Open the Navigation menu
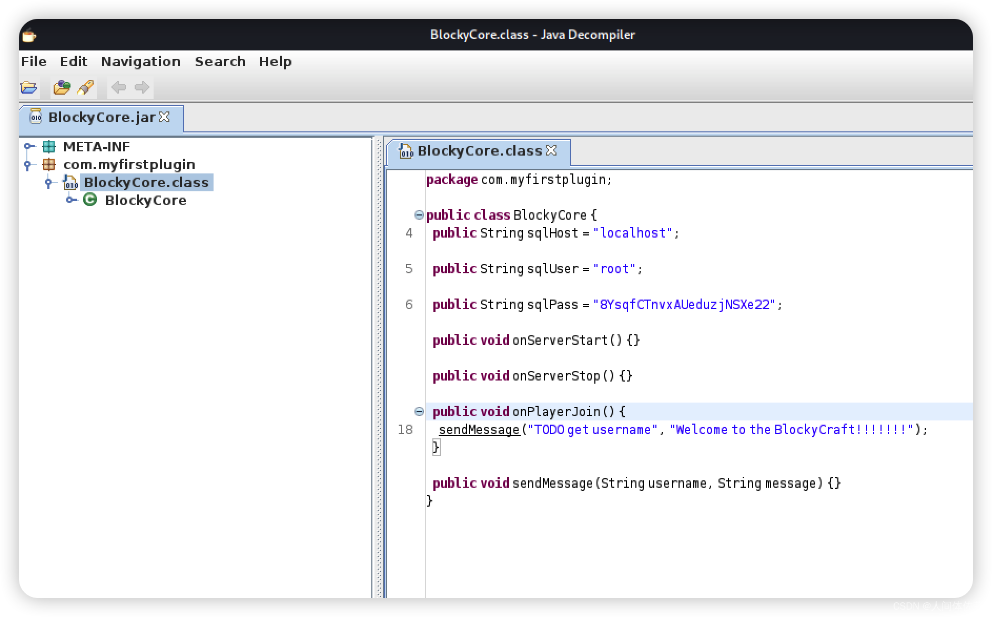This screenshot has height=617, width=992. 140,61
